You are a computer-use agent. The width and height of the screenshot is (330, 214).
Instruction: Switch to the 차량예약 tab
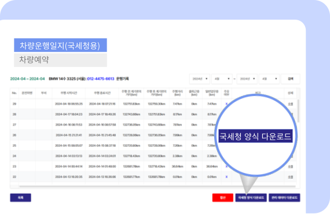(60, 60)
